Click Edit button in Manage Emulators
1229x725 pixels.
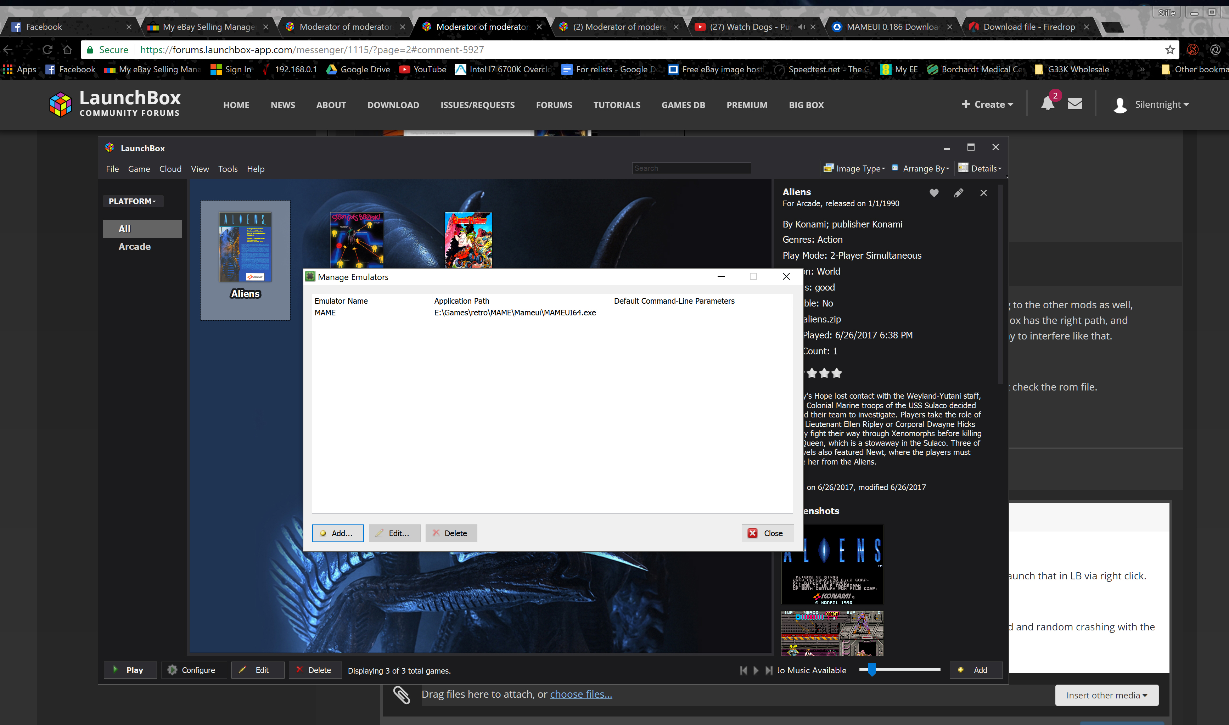[x=394, y=534]
